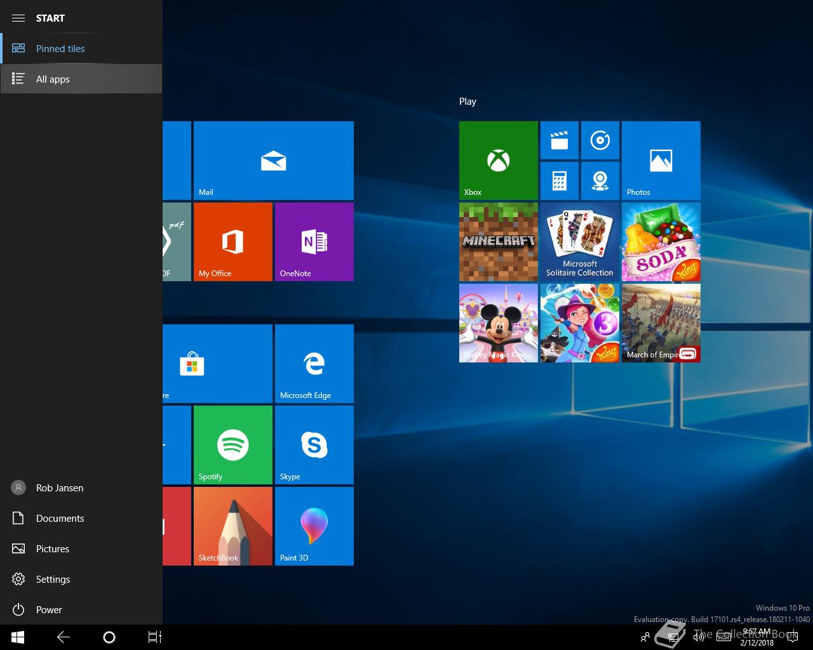Image resolution: width=813 pixels, height=650 pixels.
Task: Collapse the START hamburger menu
Action: coord(18,18)
